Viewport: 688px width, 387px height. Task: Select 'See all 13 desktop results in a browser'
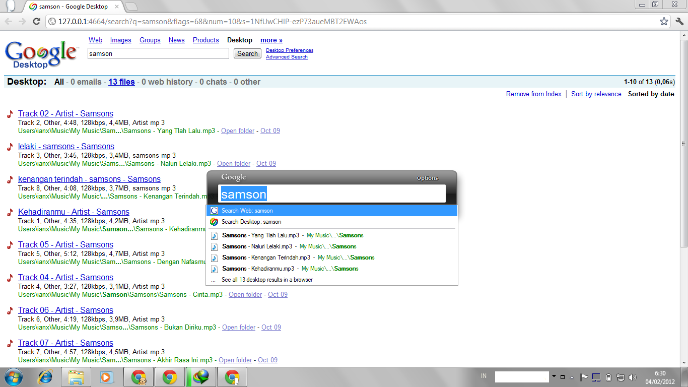click(x=332, y=280)
